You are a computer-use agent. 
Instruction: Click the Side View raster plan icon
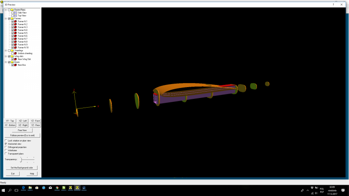coord(16,13)
